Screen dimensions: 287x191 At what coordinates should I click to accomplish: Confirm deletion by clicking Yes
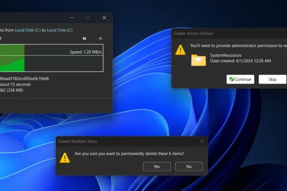tap(157, 167)
